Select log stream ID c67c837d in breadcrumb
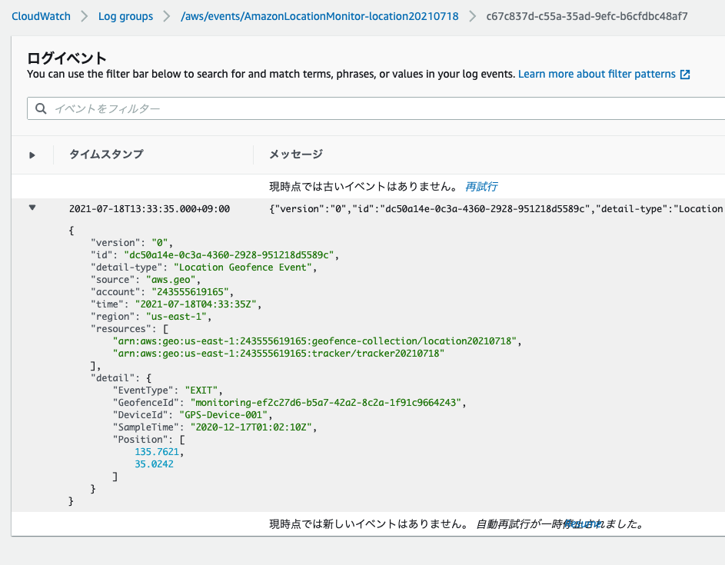725x565 pixels. click(587, 16)
